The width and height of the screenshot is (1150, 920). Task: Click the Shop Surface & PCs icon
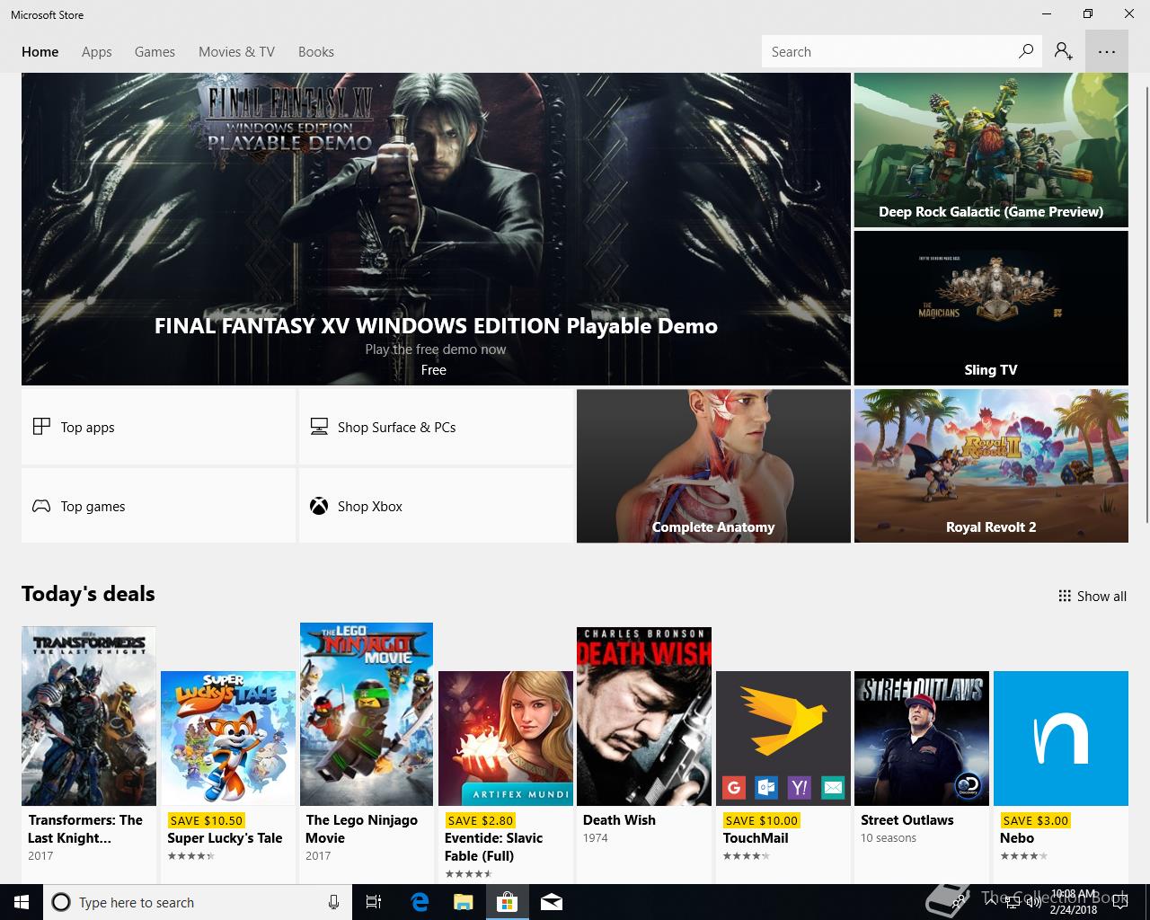pyautogui.click(x=319, y=427)
